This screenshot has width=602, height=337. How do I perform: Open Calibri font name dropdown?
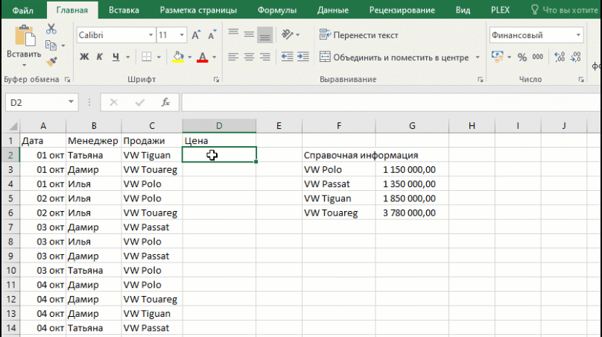point(151,35)
